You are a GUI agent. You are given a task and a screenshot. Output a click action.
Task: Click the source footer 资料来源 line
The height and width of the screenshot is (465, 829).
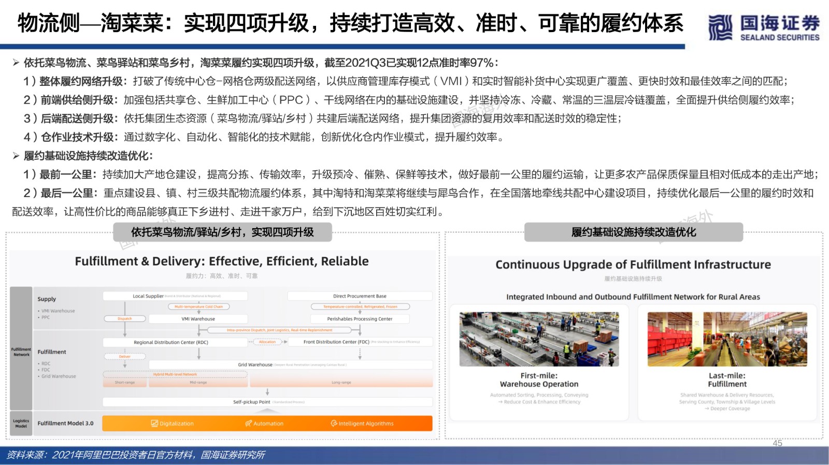pyautogui.click(x=136, y=455)
